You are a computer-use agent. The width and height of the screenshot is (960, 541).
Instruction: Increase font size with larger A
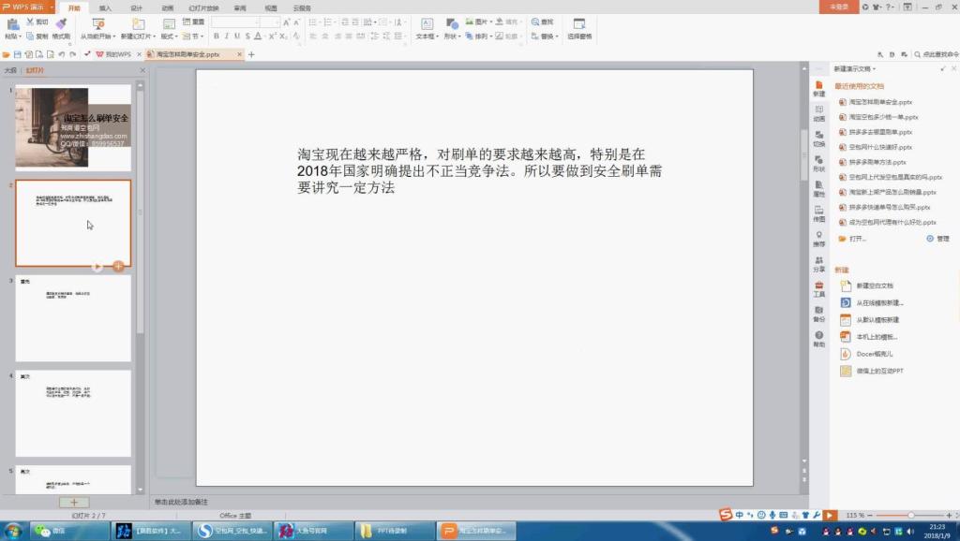click(286, 22)
